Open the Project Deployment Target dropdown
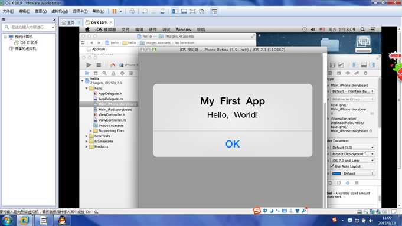Image resolution: width=402 pixels, height=226 pixels. [352, 154]
